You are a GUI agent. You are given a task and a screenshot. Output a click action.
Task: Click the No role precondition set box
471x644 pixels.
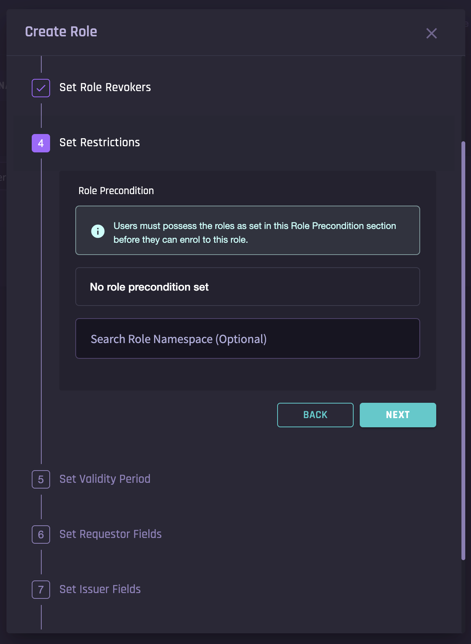(x=247, y=287)
